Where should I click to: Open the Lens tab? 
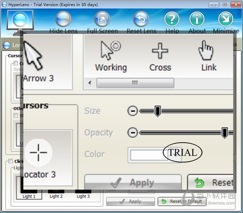[13, 45]
